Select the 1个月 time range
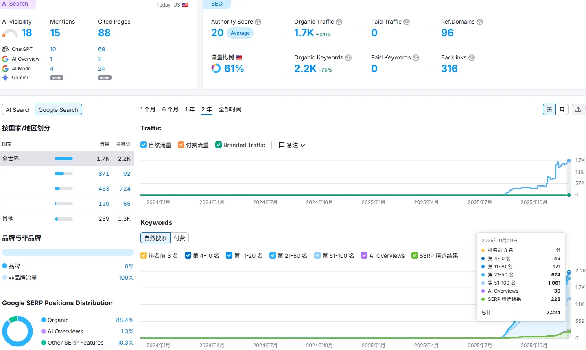 [x=148, y=109]
